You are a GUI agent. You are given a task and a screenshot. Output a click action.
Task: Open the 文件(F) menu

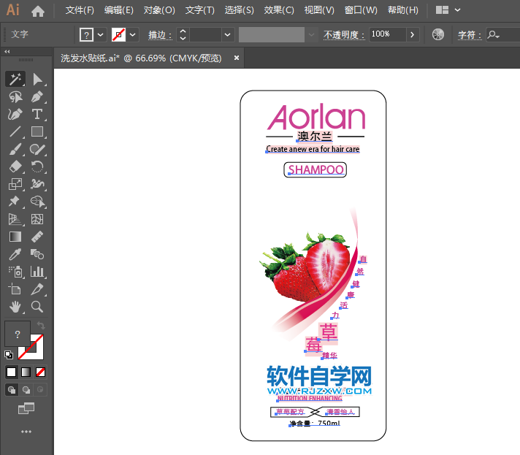click(x=80, y=10)
